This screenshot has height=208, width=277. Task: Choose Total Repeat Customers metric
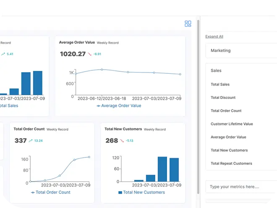(x=231, y=164)
